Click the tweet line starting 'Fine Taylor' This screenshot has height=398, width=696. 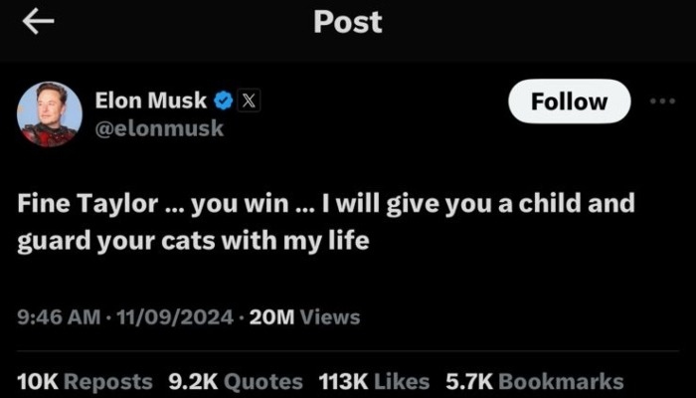pyautogui.click(x=326, y=204)
